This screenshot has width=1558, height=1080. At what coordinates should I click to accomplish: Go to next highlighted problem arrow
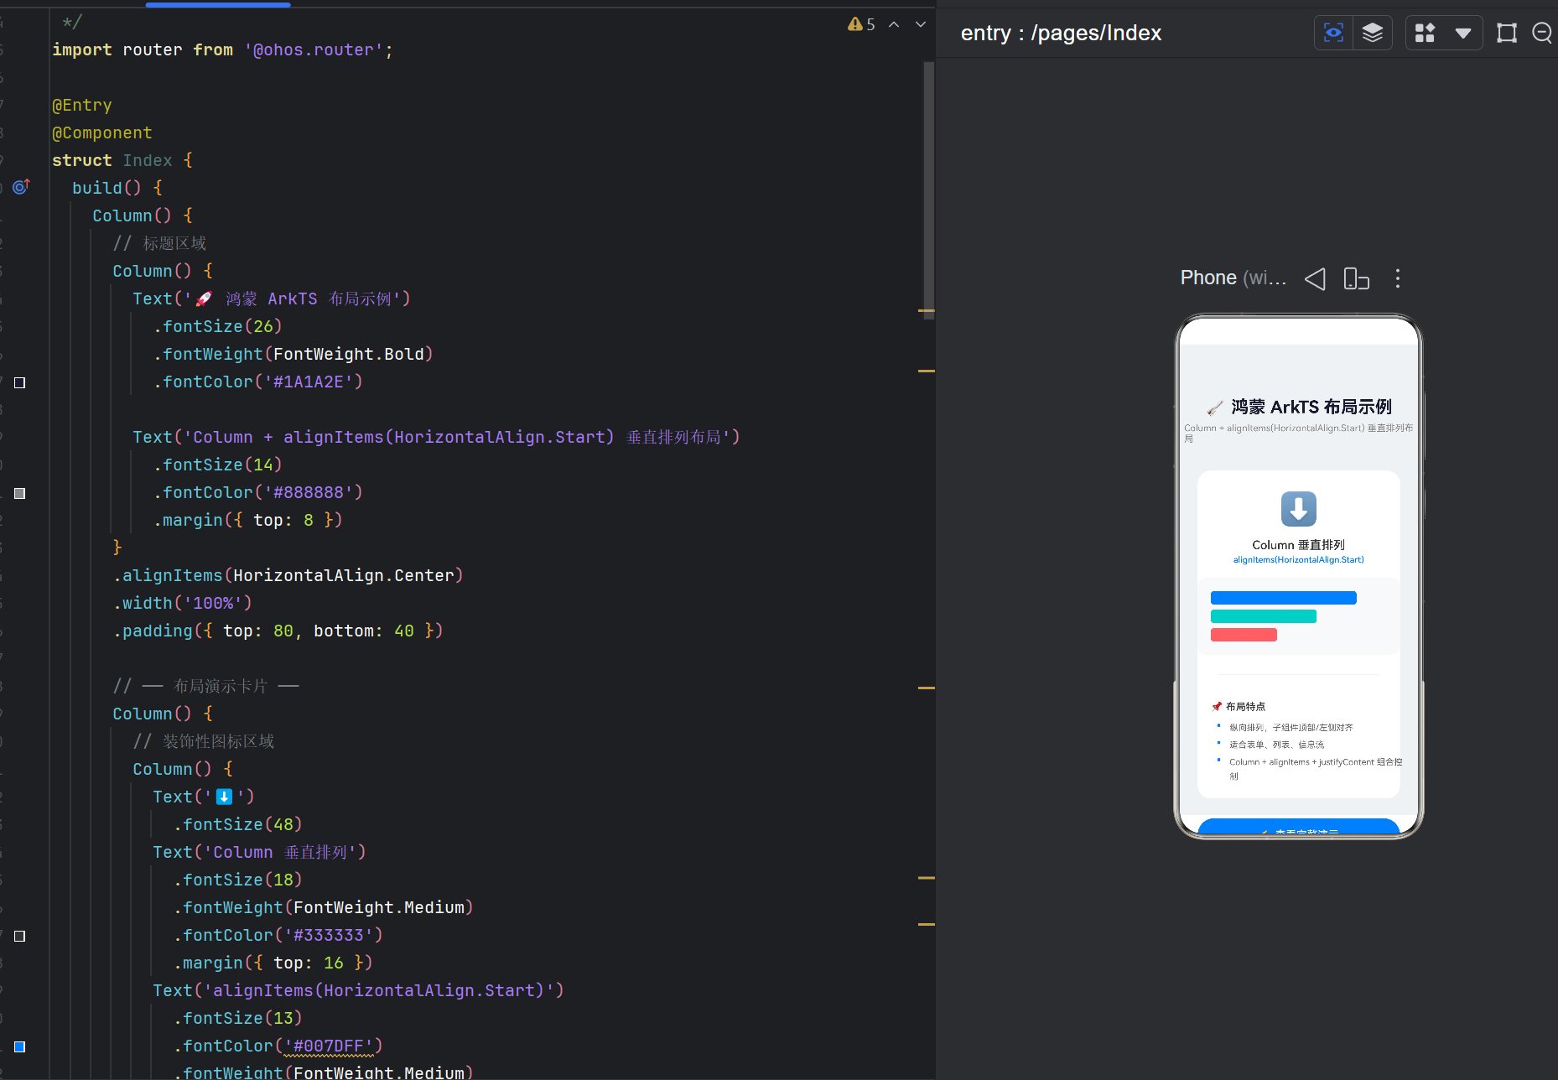(921, 24)
